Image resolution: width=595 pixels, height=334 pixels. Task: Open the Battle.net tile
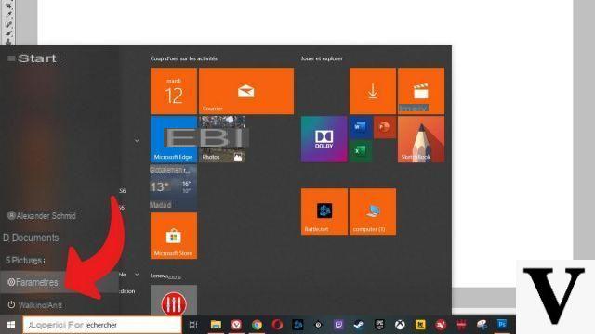(x=324, y=212)
